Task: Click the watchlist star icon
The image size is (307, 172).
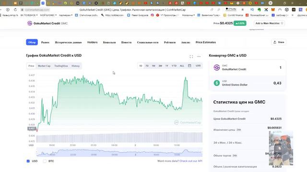Action: point(282,23)
